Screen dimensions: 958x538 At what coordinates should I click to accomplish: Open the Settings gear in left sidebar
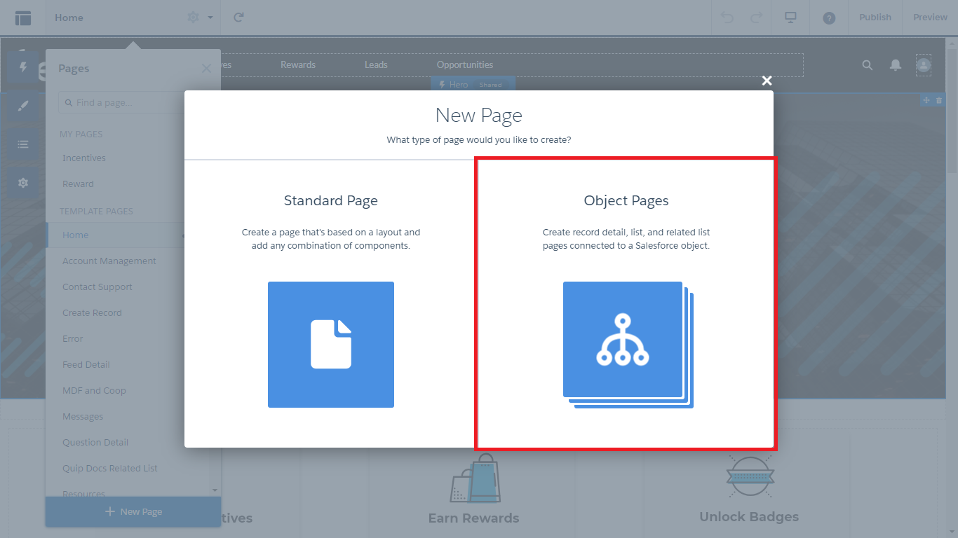click(23, 183)
